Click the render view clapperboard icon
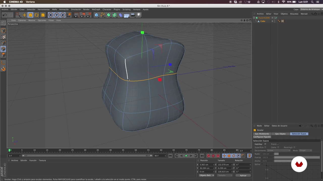 (76, 15)
